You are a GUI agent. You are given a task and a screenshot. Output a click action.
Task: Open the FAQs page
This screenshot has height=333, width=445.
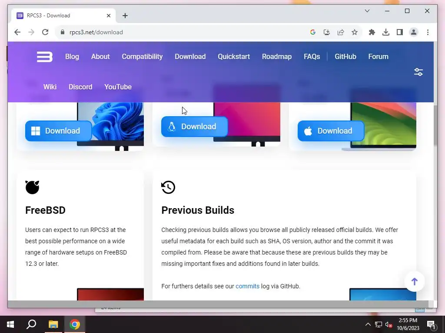(x=312, y=57)
